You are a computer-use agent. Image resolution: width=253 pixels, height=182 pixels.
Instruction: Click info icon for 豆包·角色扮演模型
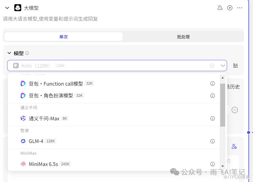point(212,96)
